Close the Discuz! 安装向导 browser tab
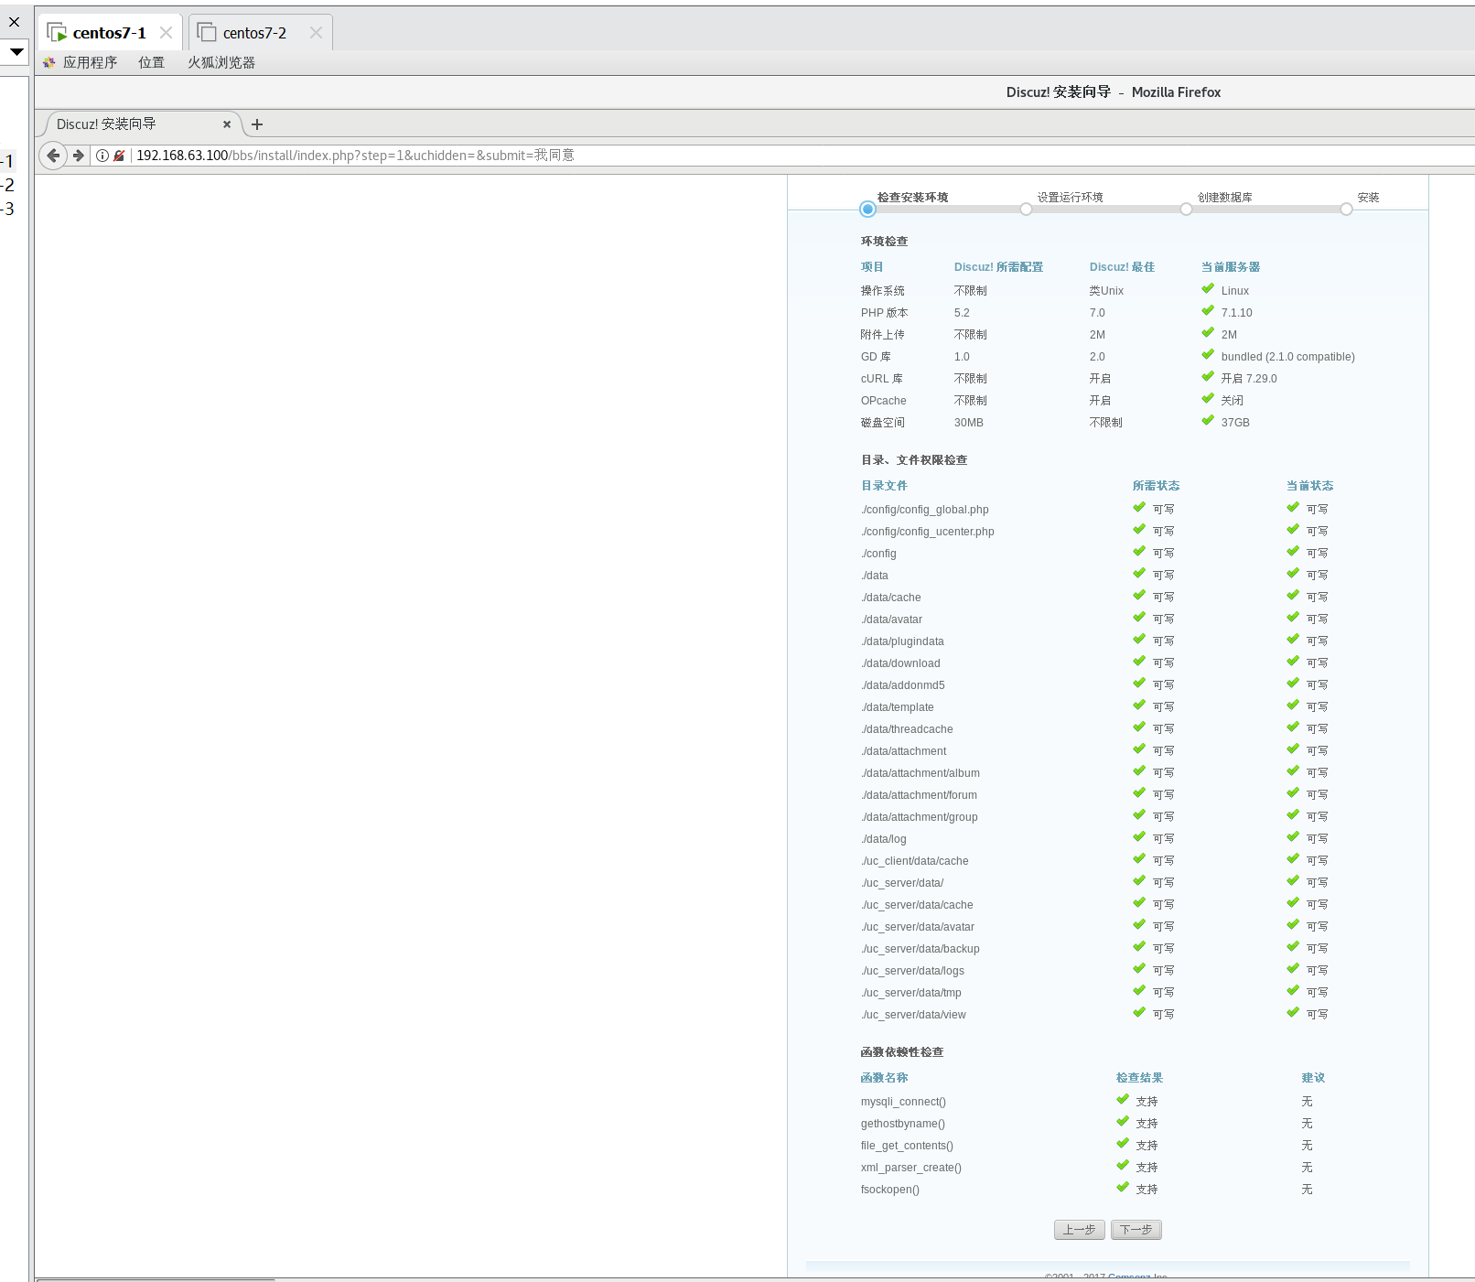1475x1282 pixels. click(227, 124)
